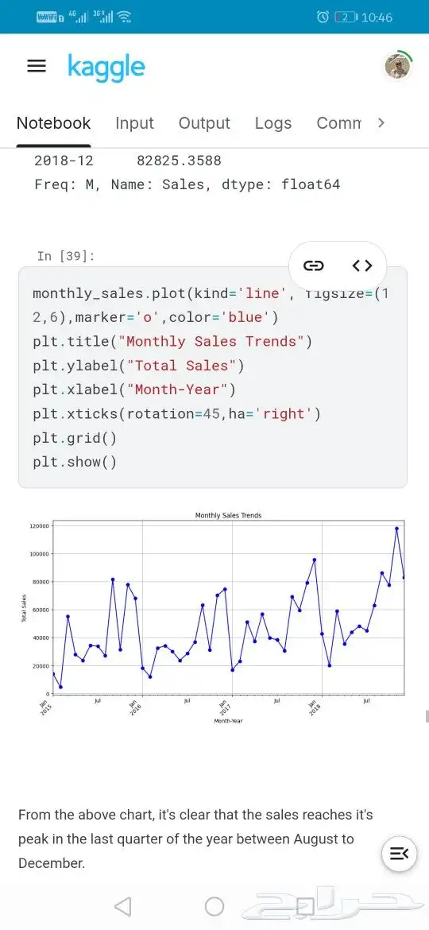The height and width of the screenshot is (930, 429).
Task: Tap the Monthly Sales Trends chart
Action: pyautogui.click(x=215, y=617)
